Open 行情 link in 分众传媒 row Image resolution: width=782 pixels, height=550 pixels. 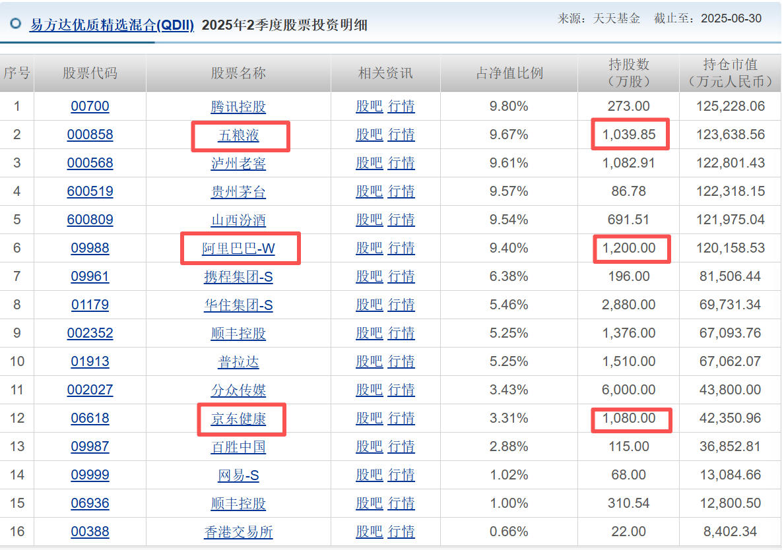(x=401, y=390)
